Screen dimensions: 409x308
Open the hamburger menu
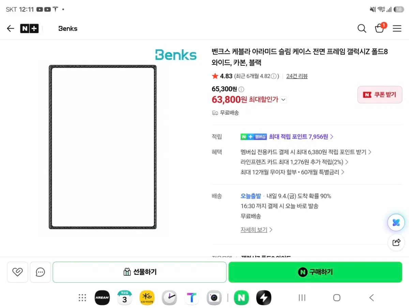pyautogui.click(x=397, y=29)
